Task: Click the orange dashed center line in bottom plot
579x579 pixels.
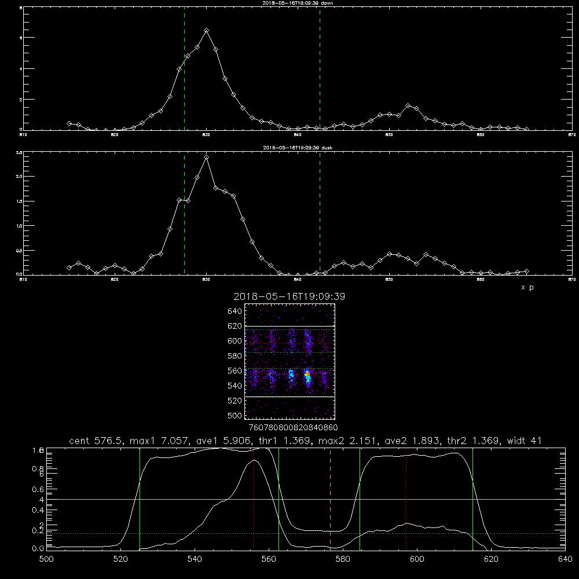Action: click(330, 499)
